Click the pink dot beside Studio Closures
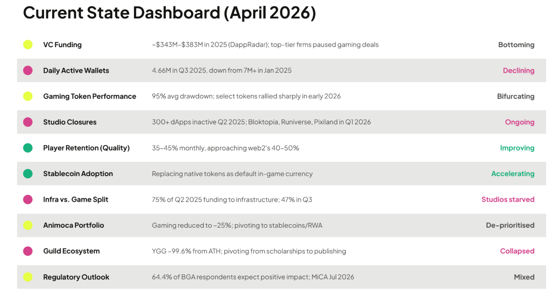This screenshot has height=291, width=552. 28,122
